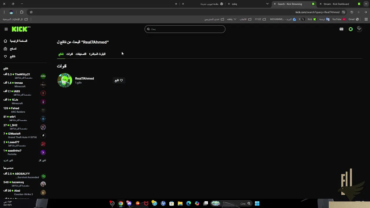Open i2MasteR GTA channel in sidebar
The width and height of the screenshot is (370, 208).
pyautogui.click(x=25, y=135)
